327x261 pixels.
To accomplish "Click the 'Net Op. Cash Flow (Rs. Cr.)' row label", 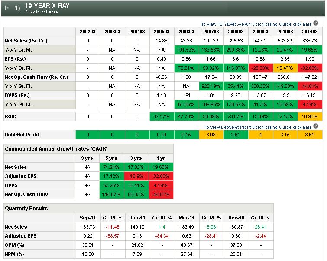I will coord(36,77).
